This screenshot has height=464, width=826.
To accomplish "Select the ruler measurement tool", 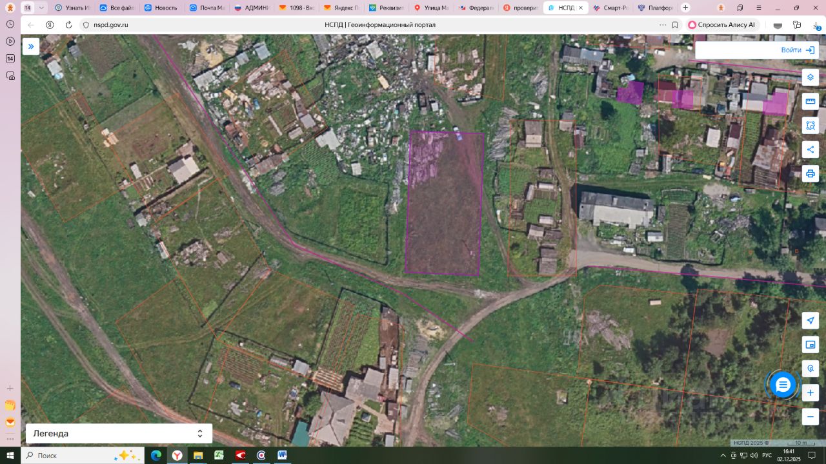I will (x=811, y=101).
